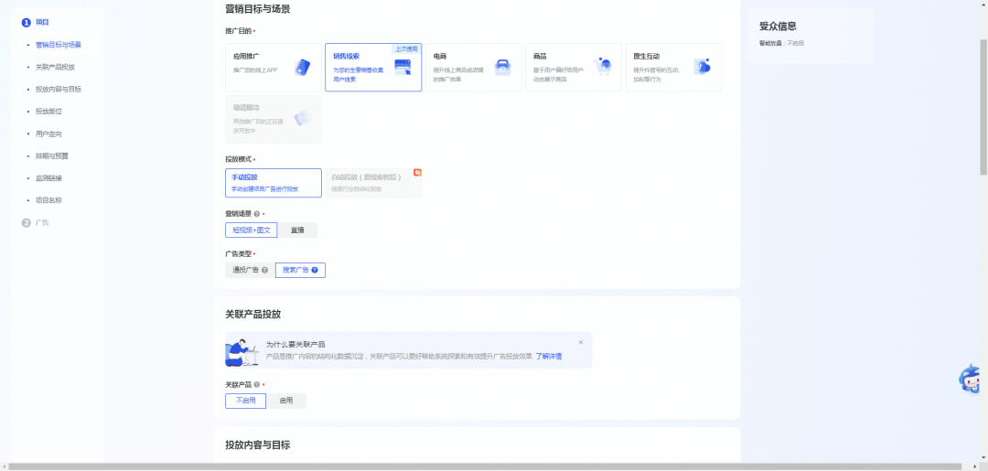Click the 投放内容与目标 section heading

[258, 445]
